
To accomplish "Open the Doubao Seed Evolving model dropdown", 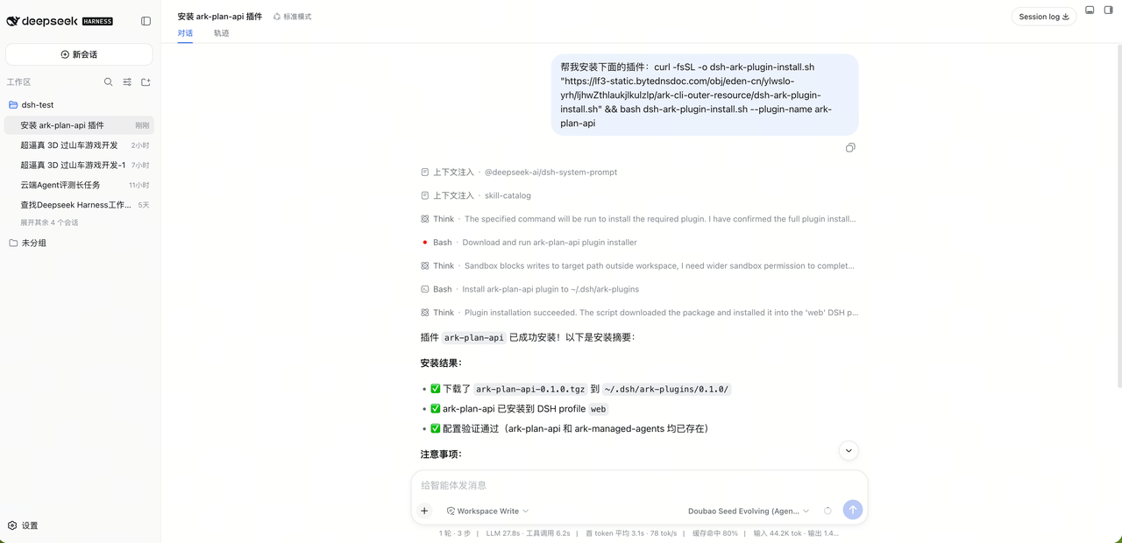I will coord(749,511).
